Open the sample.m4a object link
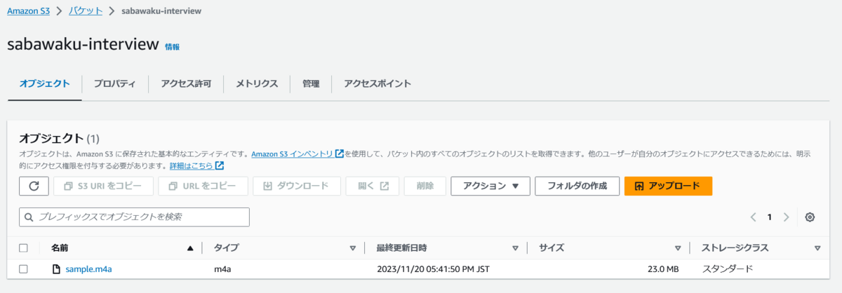Viewport: 842px width, 293px height. click(88, 268)
